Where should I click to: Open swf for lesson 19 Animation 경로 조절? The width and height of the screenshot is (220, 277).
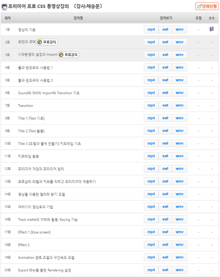tap(165, 257)
